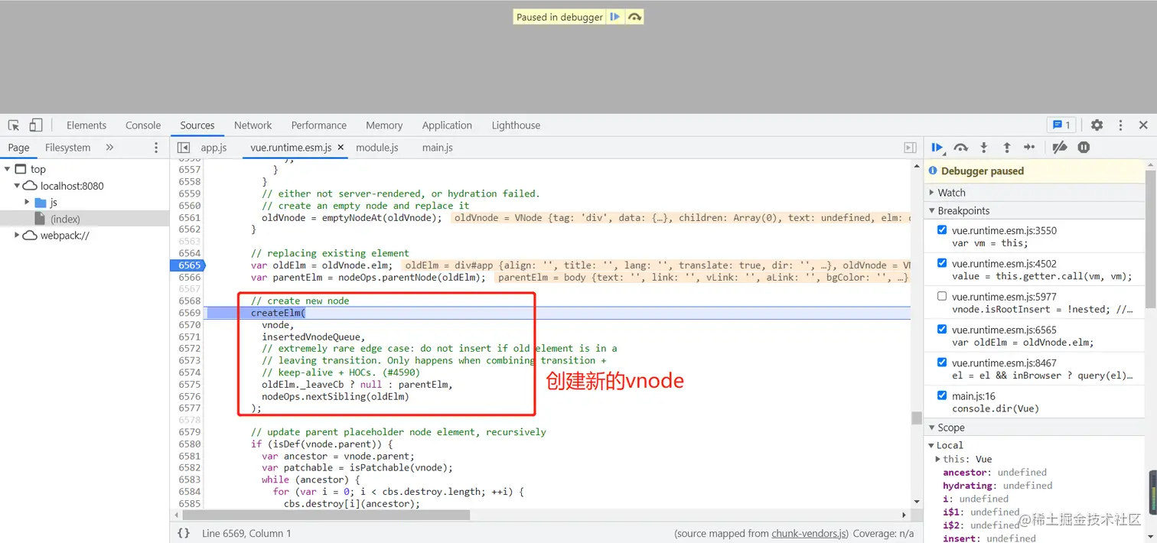Open DevTools settings gear
The width and height of the screenshot is (1157, 543).
pyautogui.click(x=1097, y=125)
